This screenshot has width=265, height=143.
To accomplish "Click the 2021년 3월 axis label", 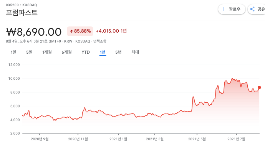I will click(155, 139).
